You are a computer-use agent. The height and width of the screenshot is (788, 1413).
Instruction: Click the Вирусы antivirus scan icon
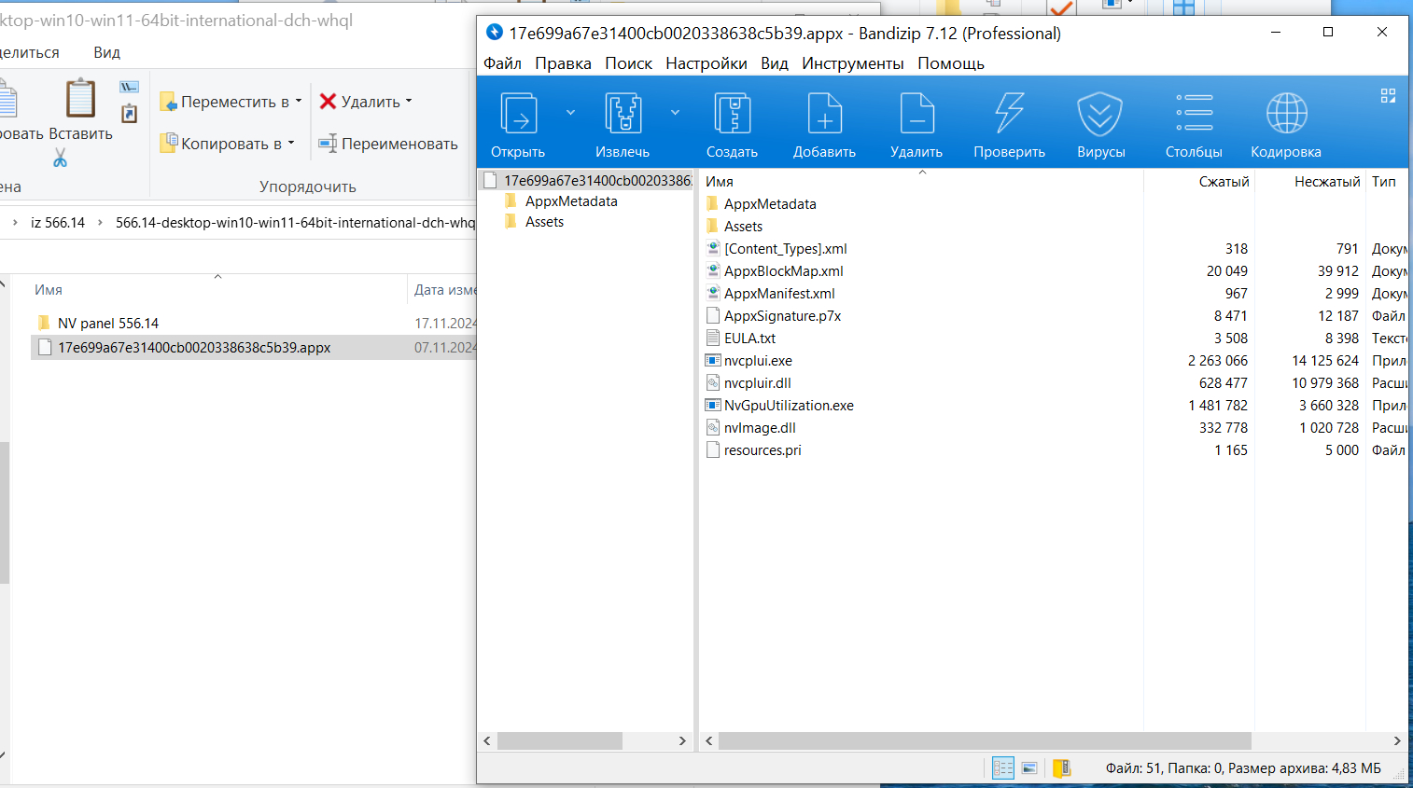[x=1100, y=114]
